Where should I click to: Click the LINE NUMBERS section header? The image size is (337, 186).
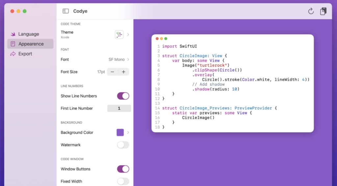[72, 86]
